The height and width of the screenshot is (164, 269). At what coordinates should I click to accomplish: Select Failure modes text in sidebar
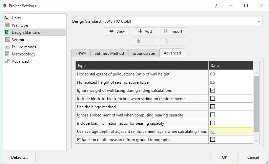pyautogui.click(x=24, y=47)
